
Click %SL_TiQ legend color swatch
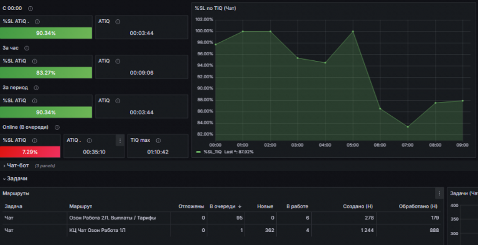tap(199, 152)
